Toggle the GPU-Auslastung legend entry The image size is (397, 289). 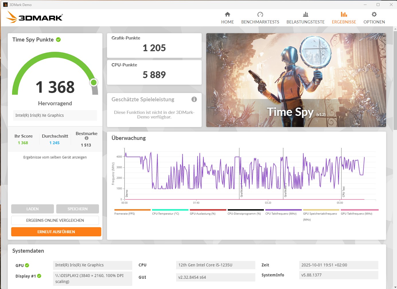click(x=203, y=213)
